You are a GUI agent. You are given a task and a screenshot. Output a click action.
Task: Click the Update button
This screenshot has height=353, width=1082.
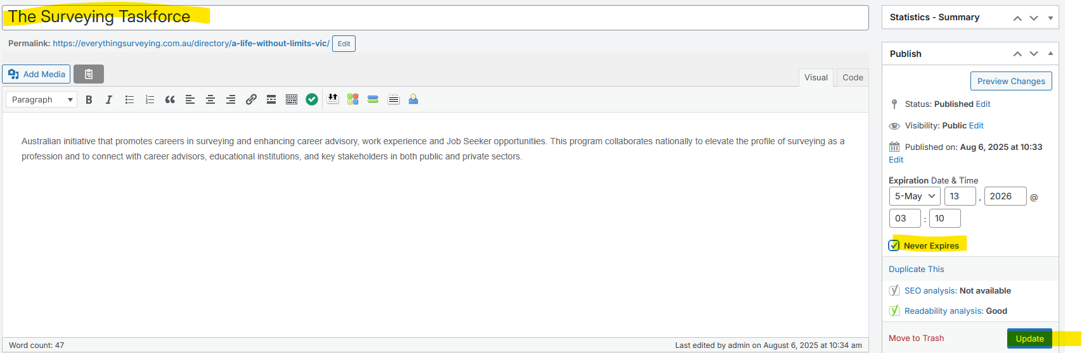click(1029, 338)
